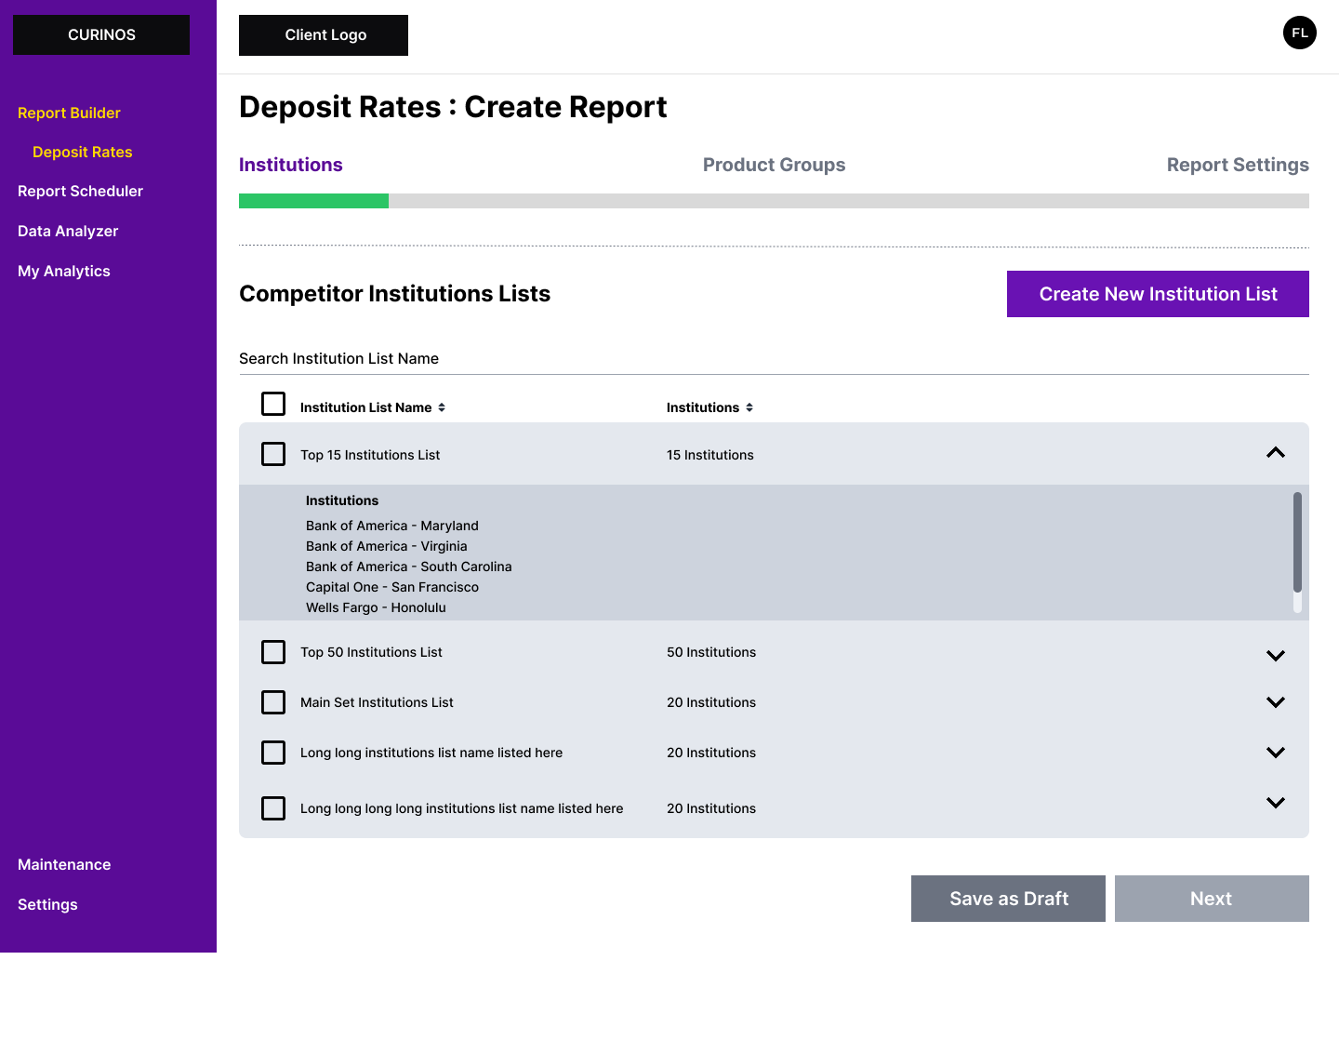The width and height of the screenshot is (1339, 1040).
Task: Select Deposit Rates in the sidebar
Action: (x=83, y=152)
